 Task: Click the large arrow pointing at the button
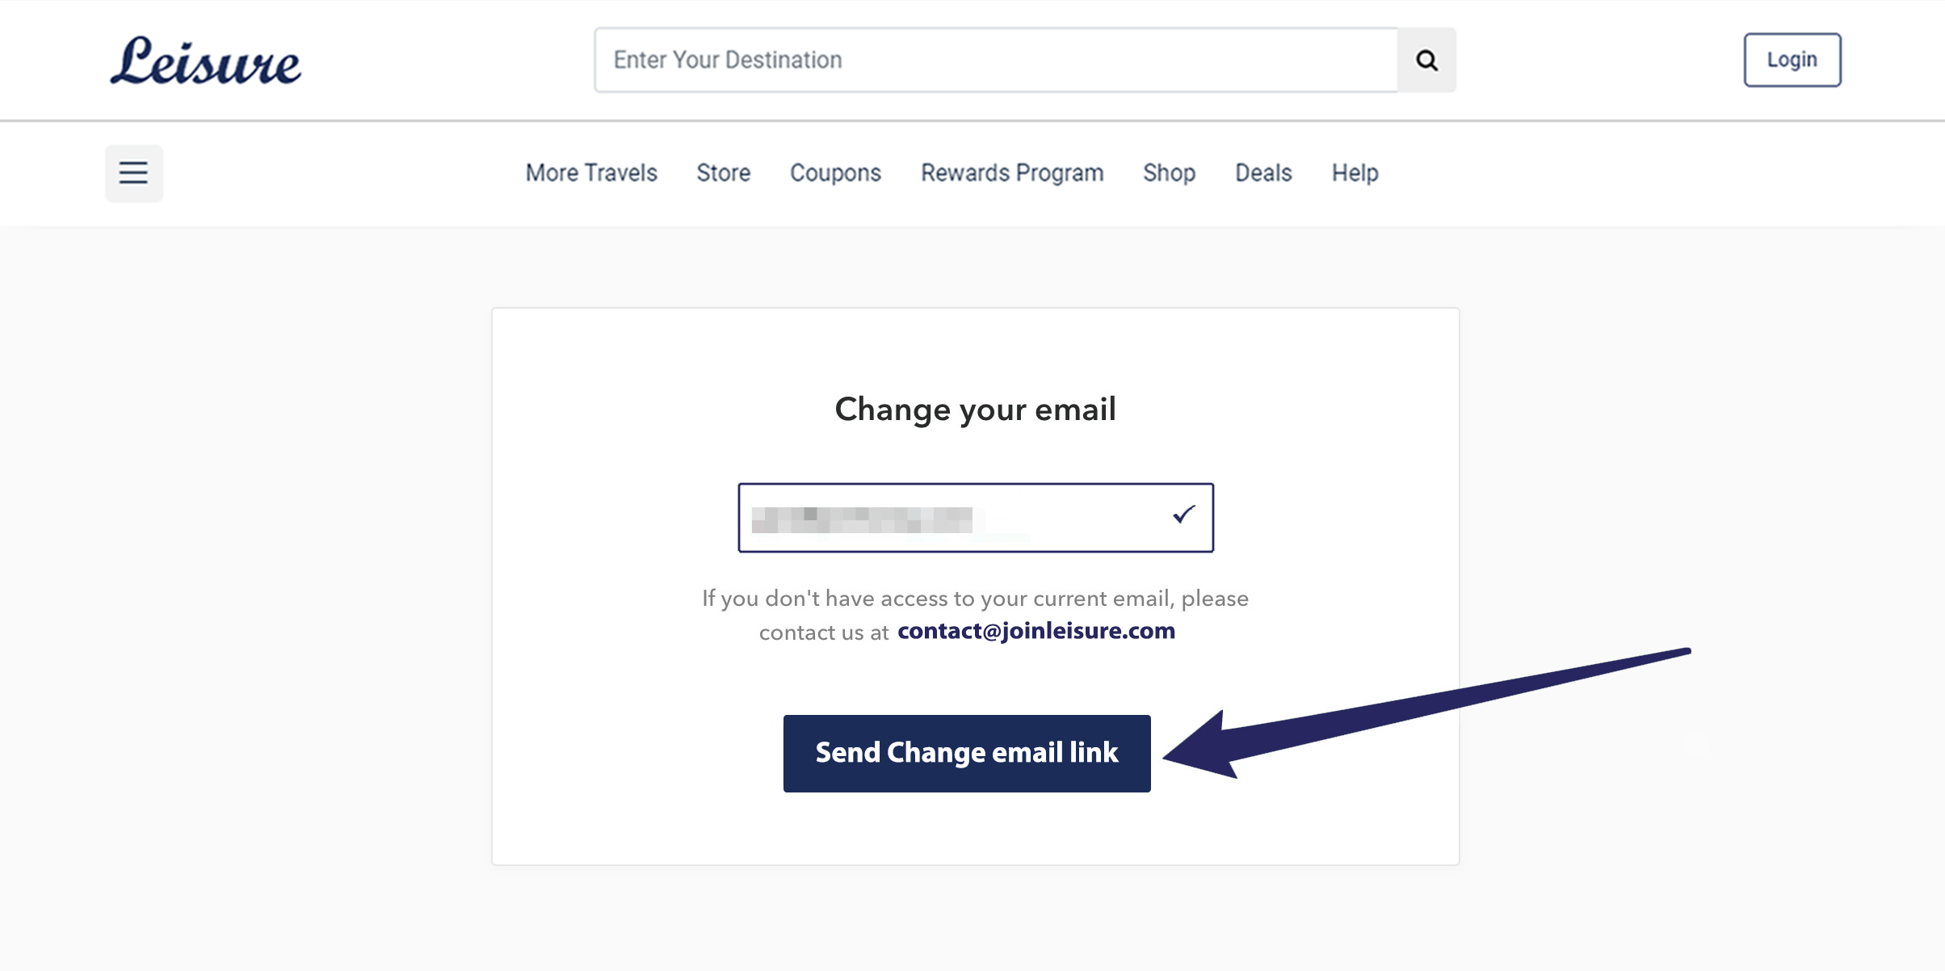click(x=1426, y=713)
